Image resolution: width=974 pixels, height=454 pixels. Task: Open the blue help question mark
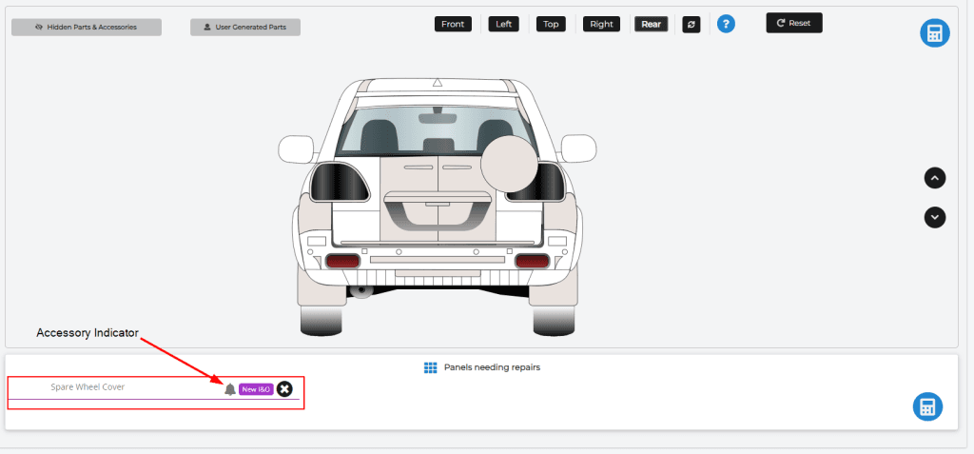point(726,24)
